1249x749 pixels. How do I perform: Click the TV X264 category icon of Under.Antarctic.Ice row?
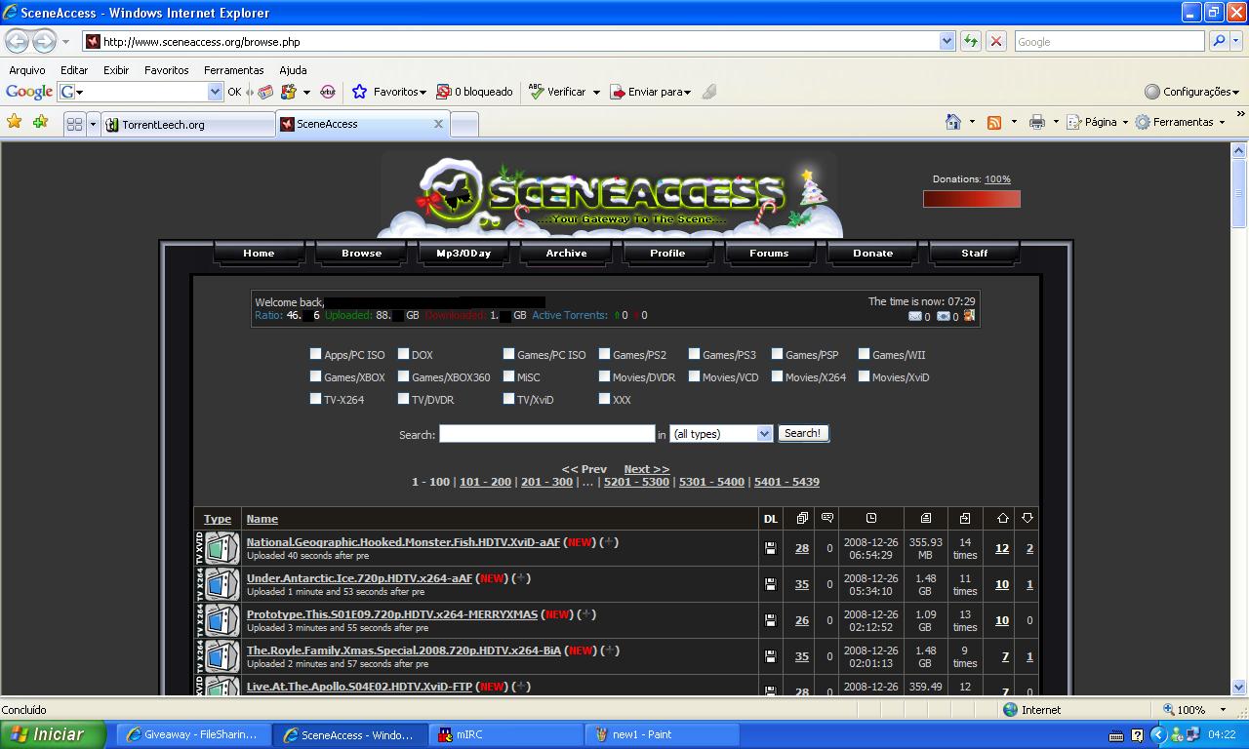click(x=218, y=584)
